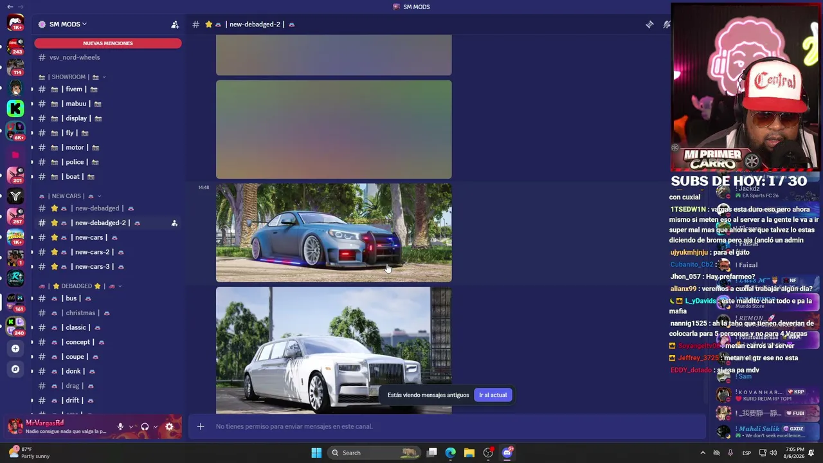Viewport: 823px width, 463px height.
Task: Open the server folder with 240 badge
Action: click(15, 325)
